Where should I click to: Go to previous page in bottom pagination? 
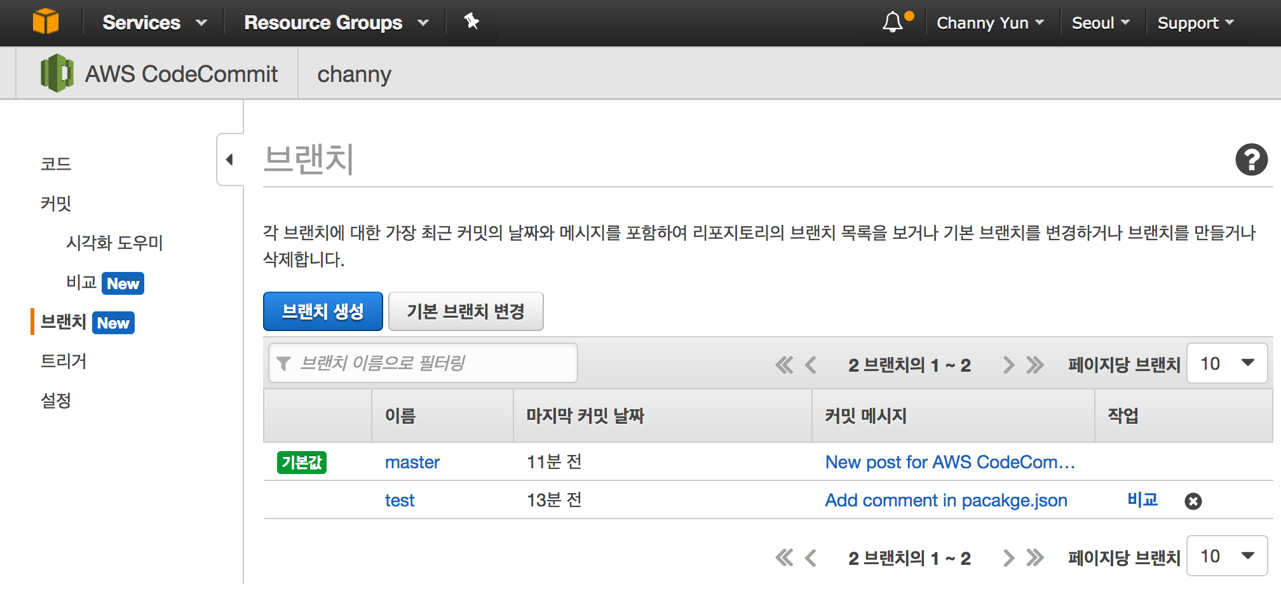coord(810,558)
